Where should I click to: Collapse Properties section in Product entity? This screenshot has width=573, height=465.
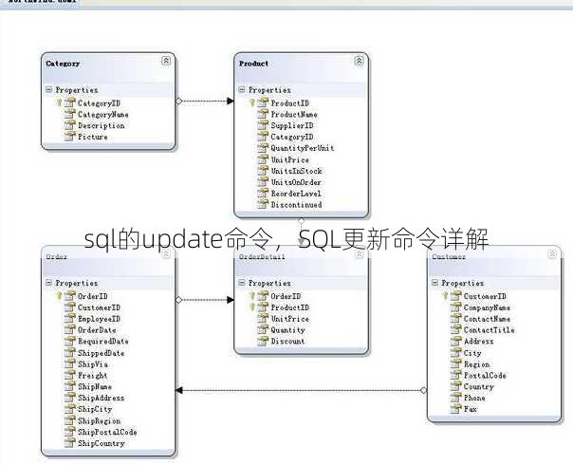(242, 89)
